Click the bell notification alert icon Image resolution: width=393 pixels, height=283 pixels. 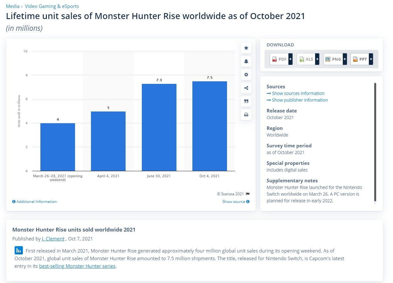[x=246, y=61]
